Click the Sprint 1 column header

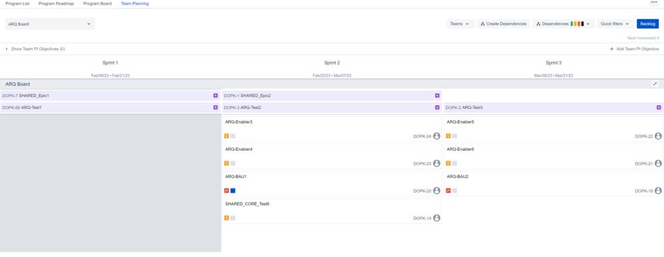110,62
